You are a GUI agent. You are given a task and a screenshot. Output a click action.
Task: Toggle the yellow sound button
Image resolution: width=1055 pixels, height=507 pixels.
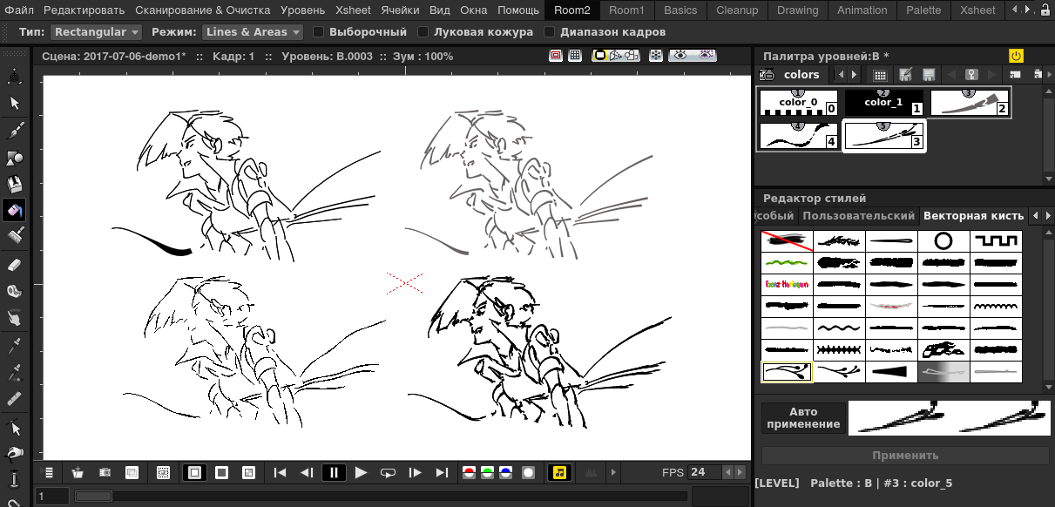pos(560,472)
